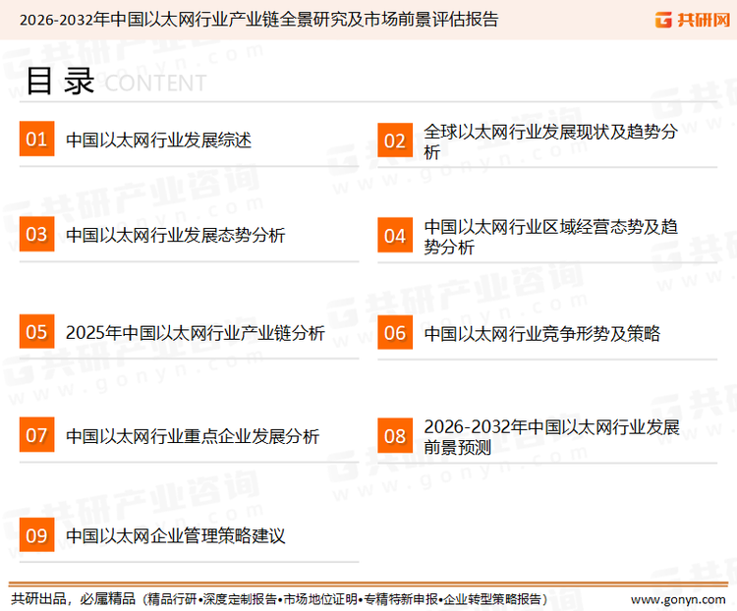Click the orange 07 number box
Image resolution: width=737 pixels, height=611 pixels.
[x=36, y=435]
